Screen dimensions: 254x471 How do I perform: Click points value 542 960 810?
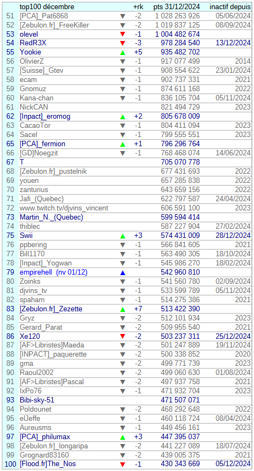point(181,272)
